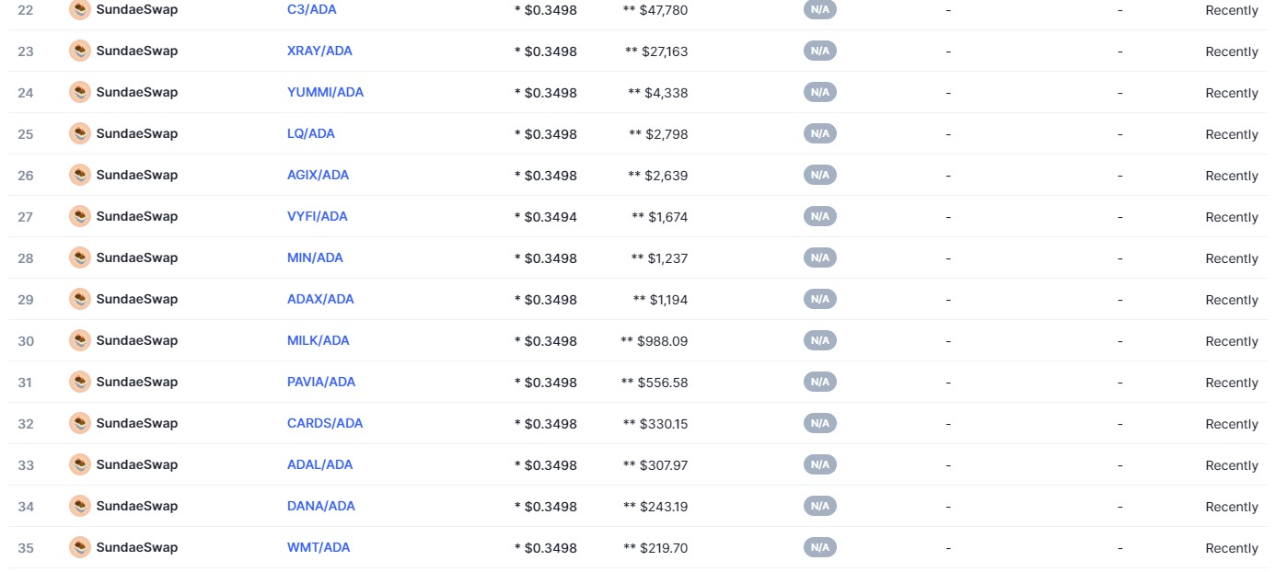Click the SundaeSwap logo beside CARDS/ADA
This screenshot has width=1275, height=572.
[80, 423]
